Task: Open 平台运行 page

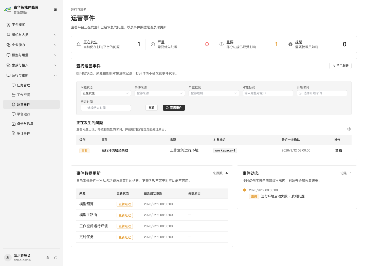Action: pos(31,114)
